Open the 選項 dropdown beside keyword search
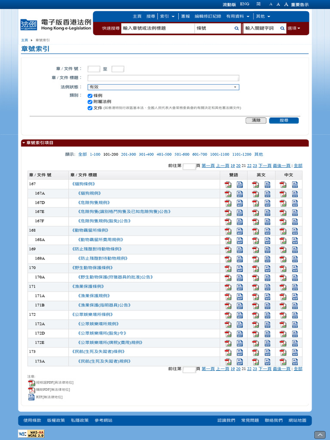 [x=293, y=28]
